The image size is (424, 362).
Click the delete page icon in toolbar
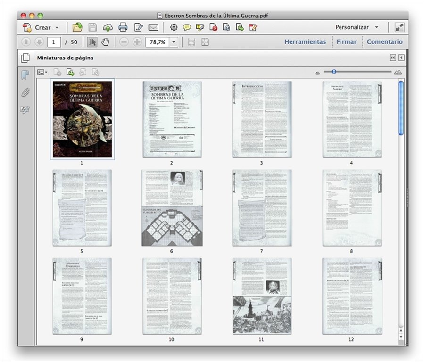coord(213,27)
